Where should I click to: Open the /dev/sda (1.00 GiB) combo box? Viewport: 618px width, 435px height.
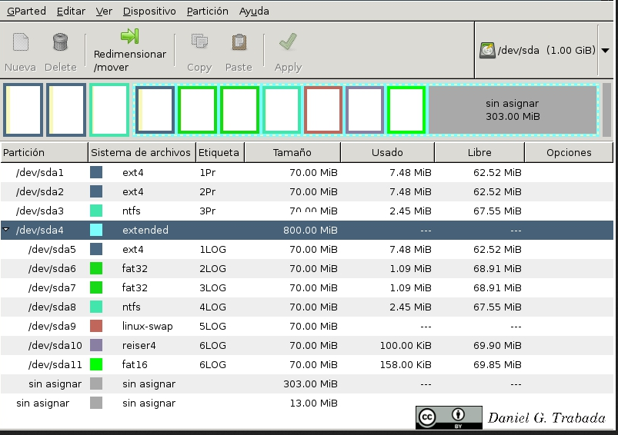544,51
